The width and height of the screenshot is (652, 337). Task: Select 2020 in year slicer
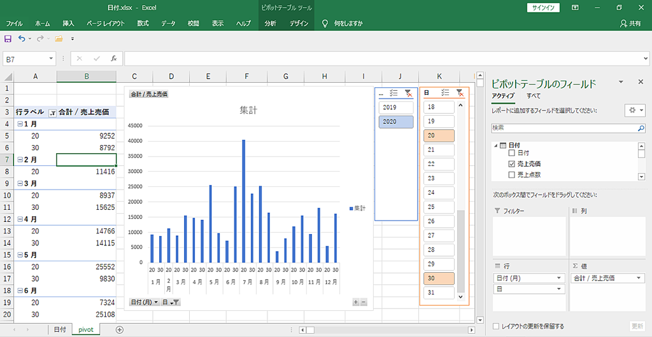[x=396, y=121]
